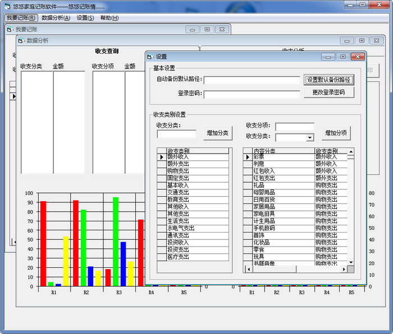The height and width of the screenshot is (334, 393).
Task: Click into the 登录密码 input field
Action: tap(252, 94)
